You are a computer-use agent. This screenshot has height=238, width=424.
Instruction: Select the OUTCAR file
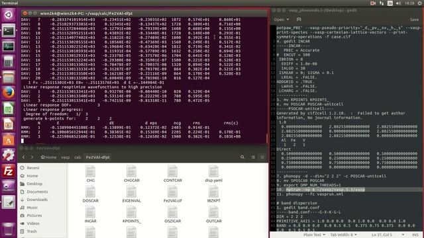[x=213, y=214]
